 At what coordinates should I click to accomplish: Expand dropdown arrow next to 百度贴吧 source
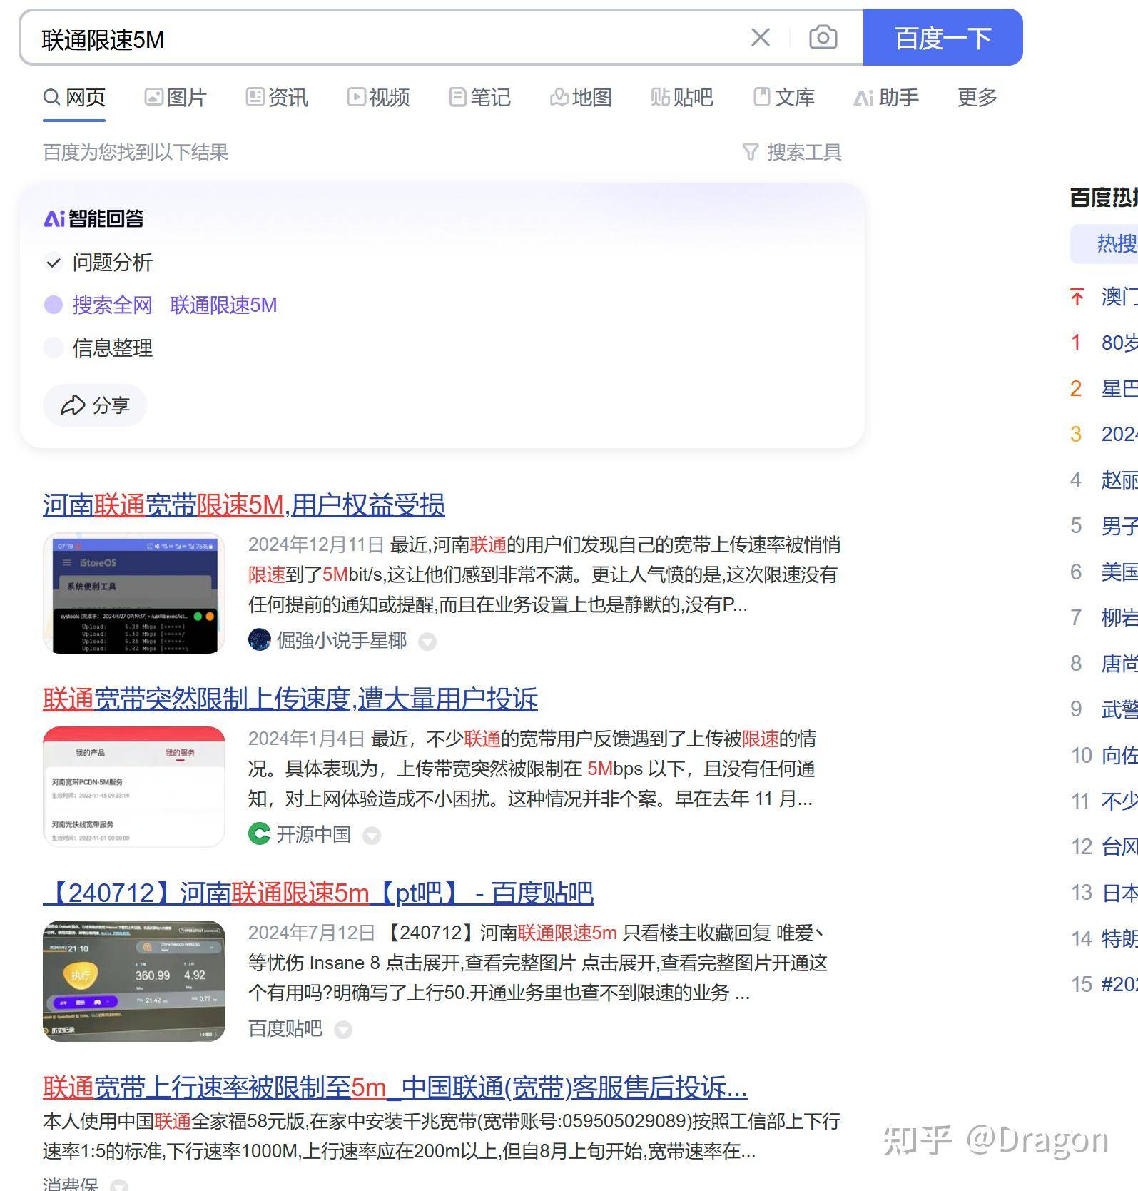click(343, 1030)
